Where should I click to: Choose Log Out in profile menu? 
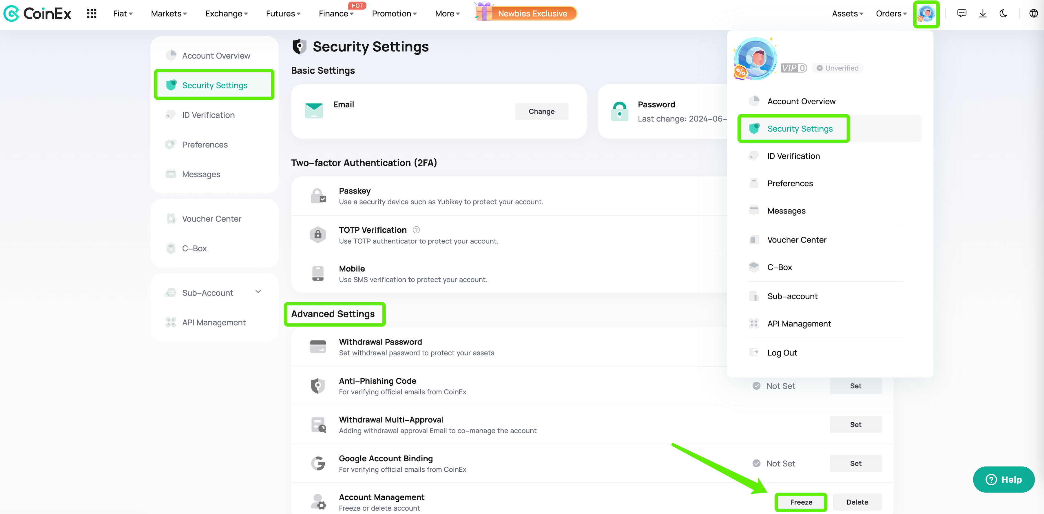pos(782,352)
